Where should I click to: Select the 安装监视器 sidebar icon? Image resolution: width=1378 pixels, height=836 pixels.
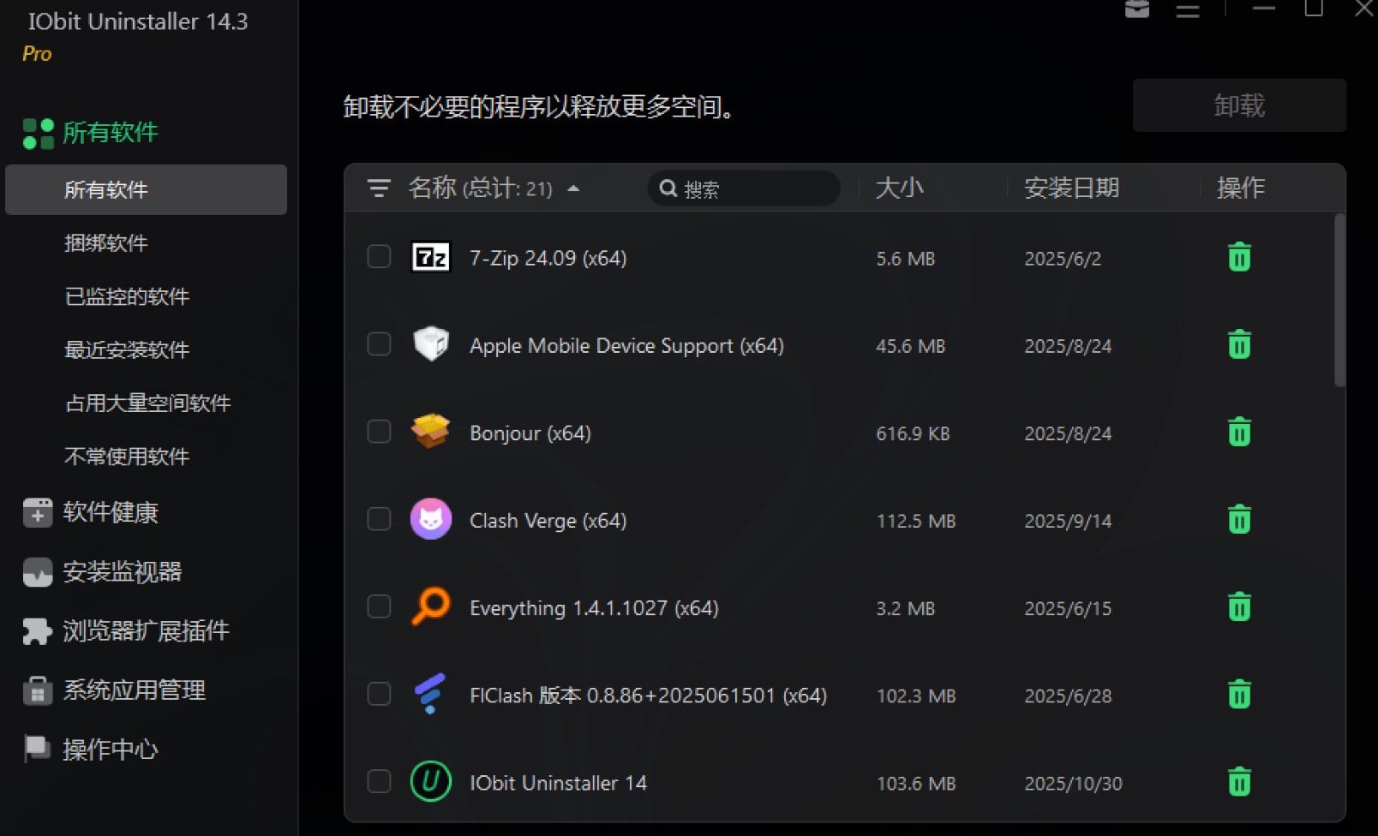point(38,572)
